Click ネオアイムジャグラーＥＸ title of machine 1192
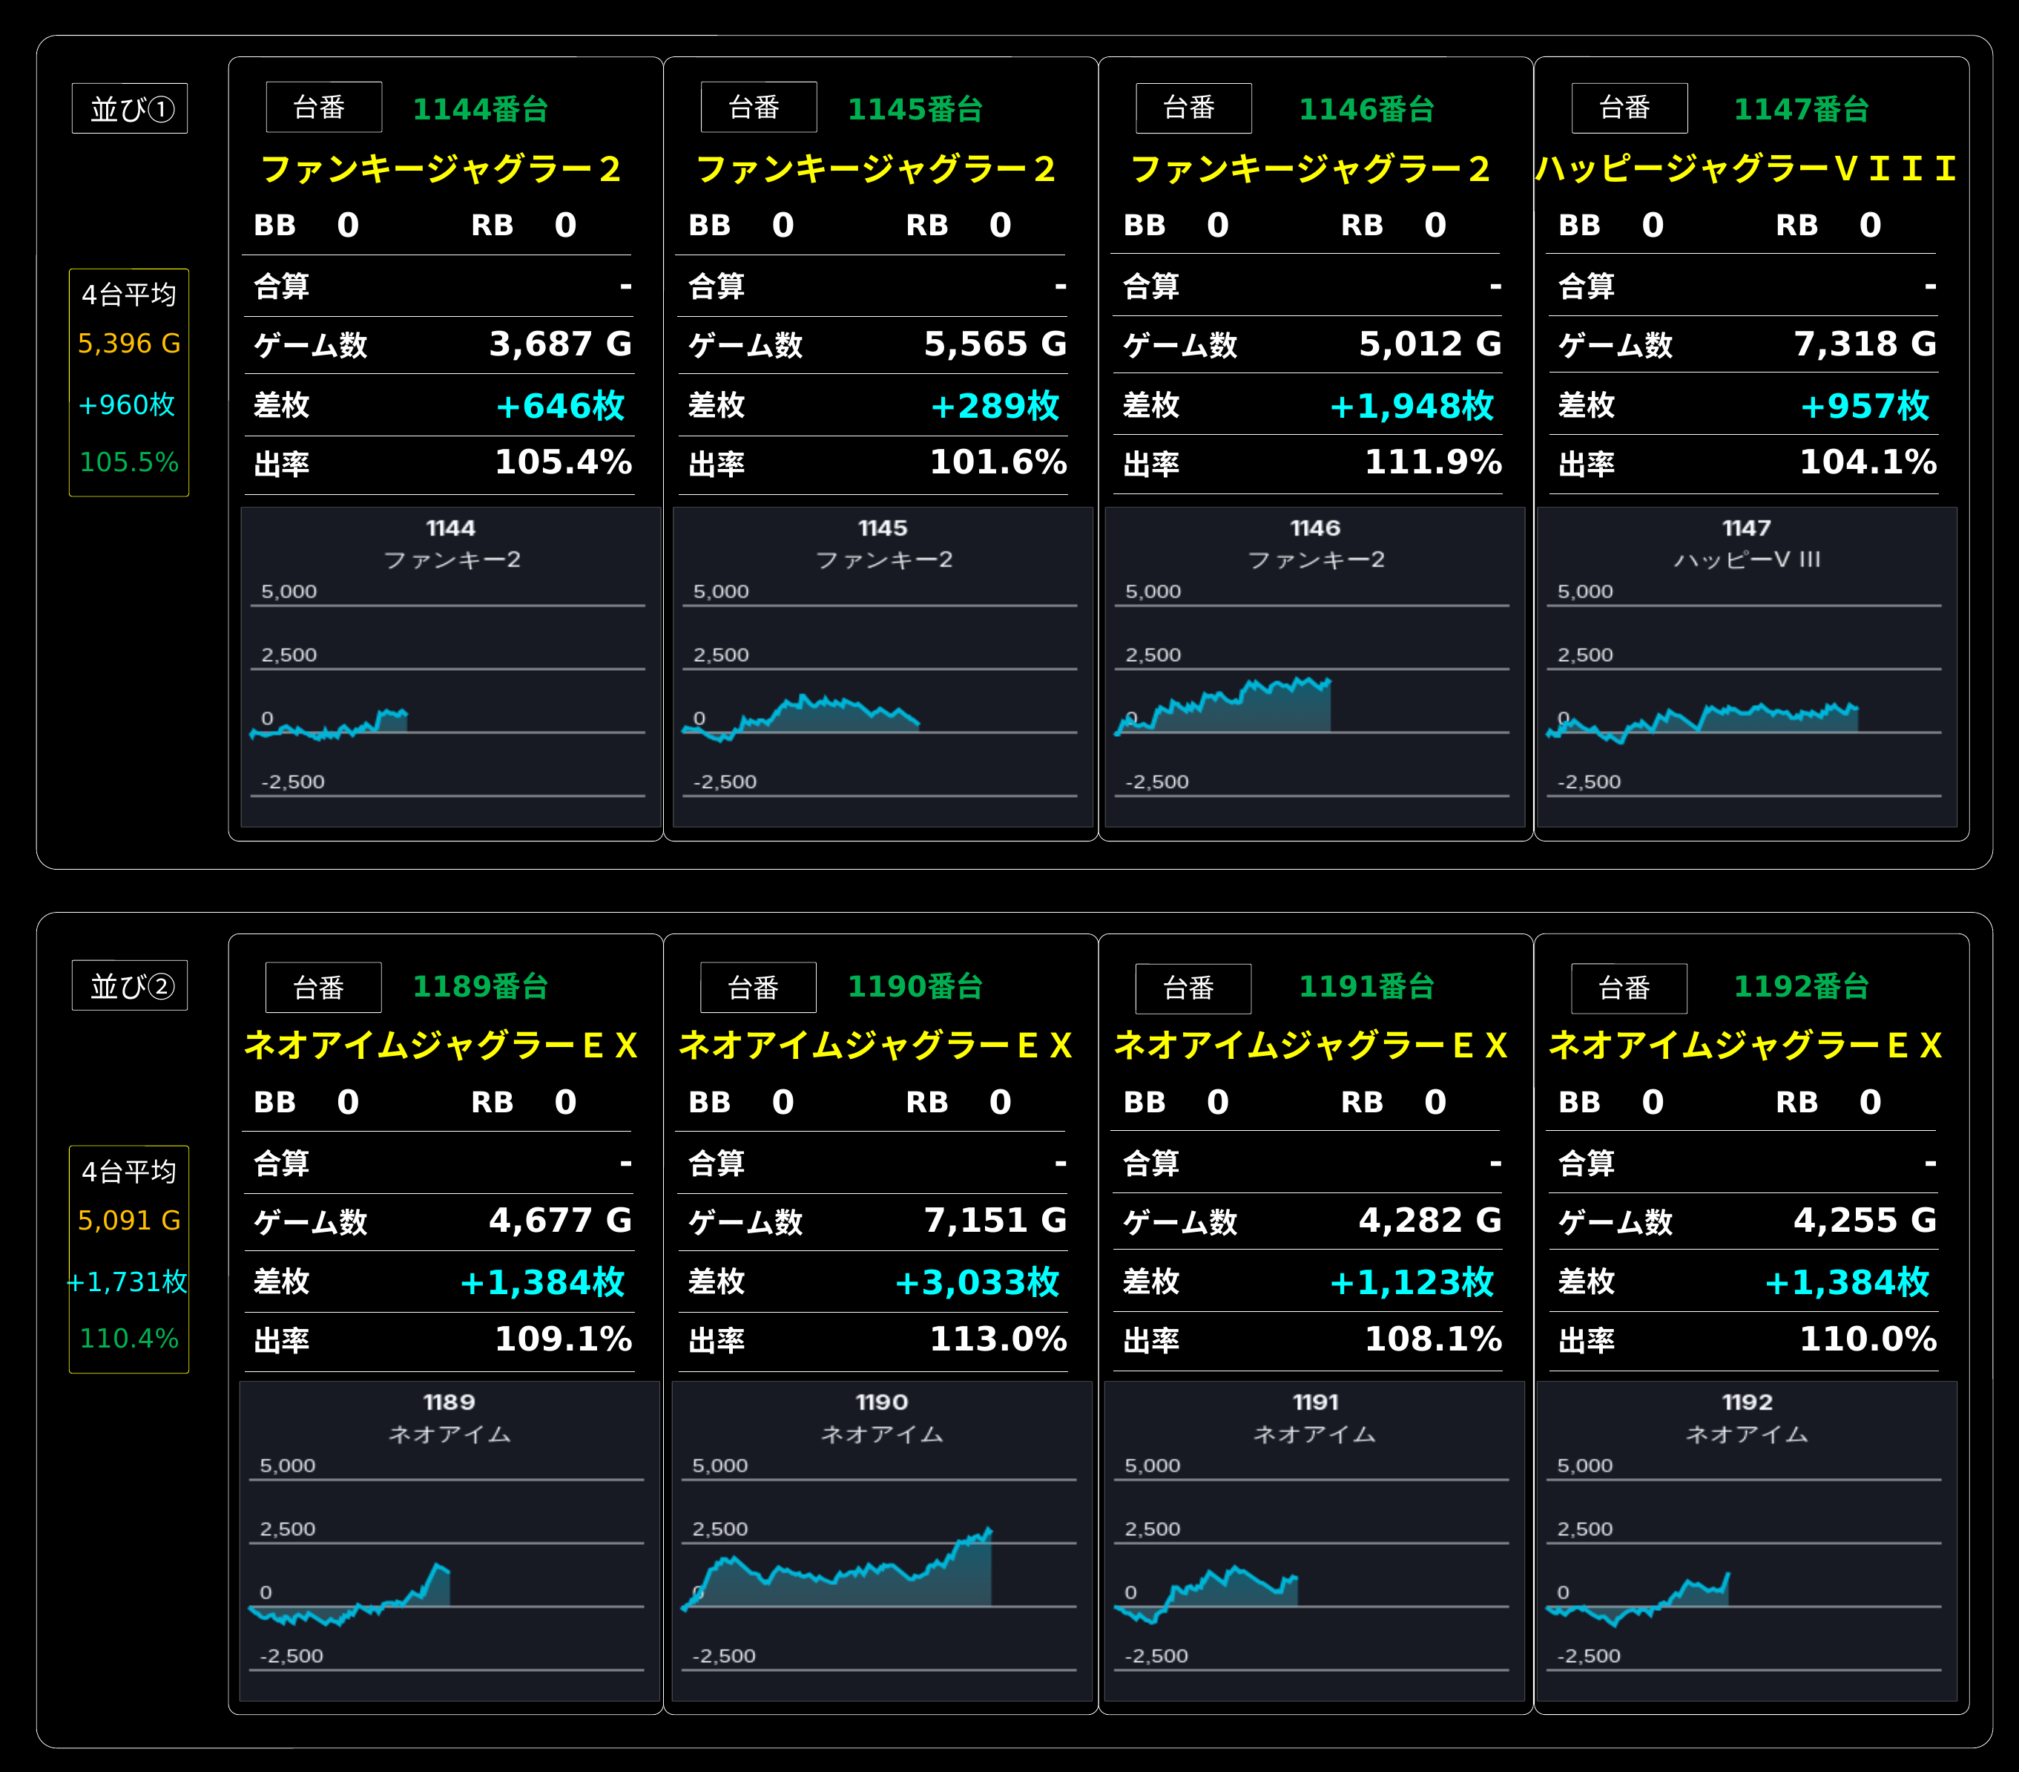This screenshot has height=1772, width=2019. click(x=1745, y=1046)
